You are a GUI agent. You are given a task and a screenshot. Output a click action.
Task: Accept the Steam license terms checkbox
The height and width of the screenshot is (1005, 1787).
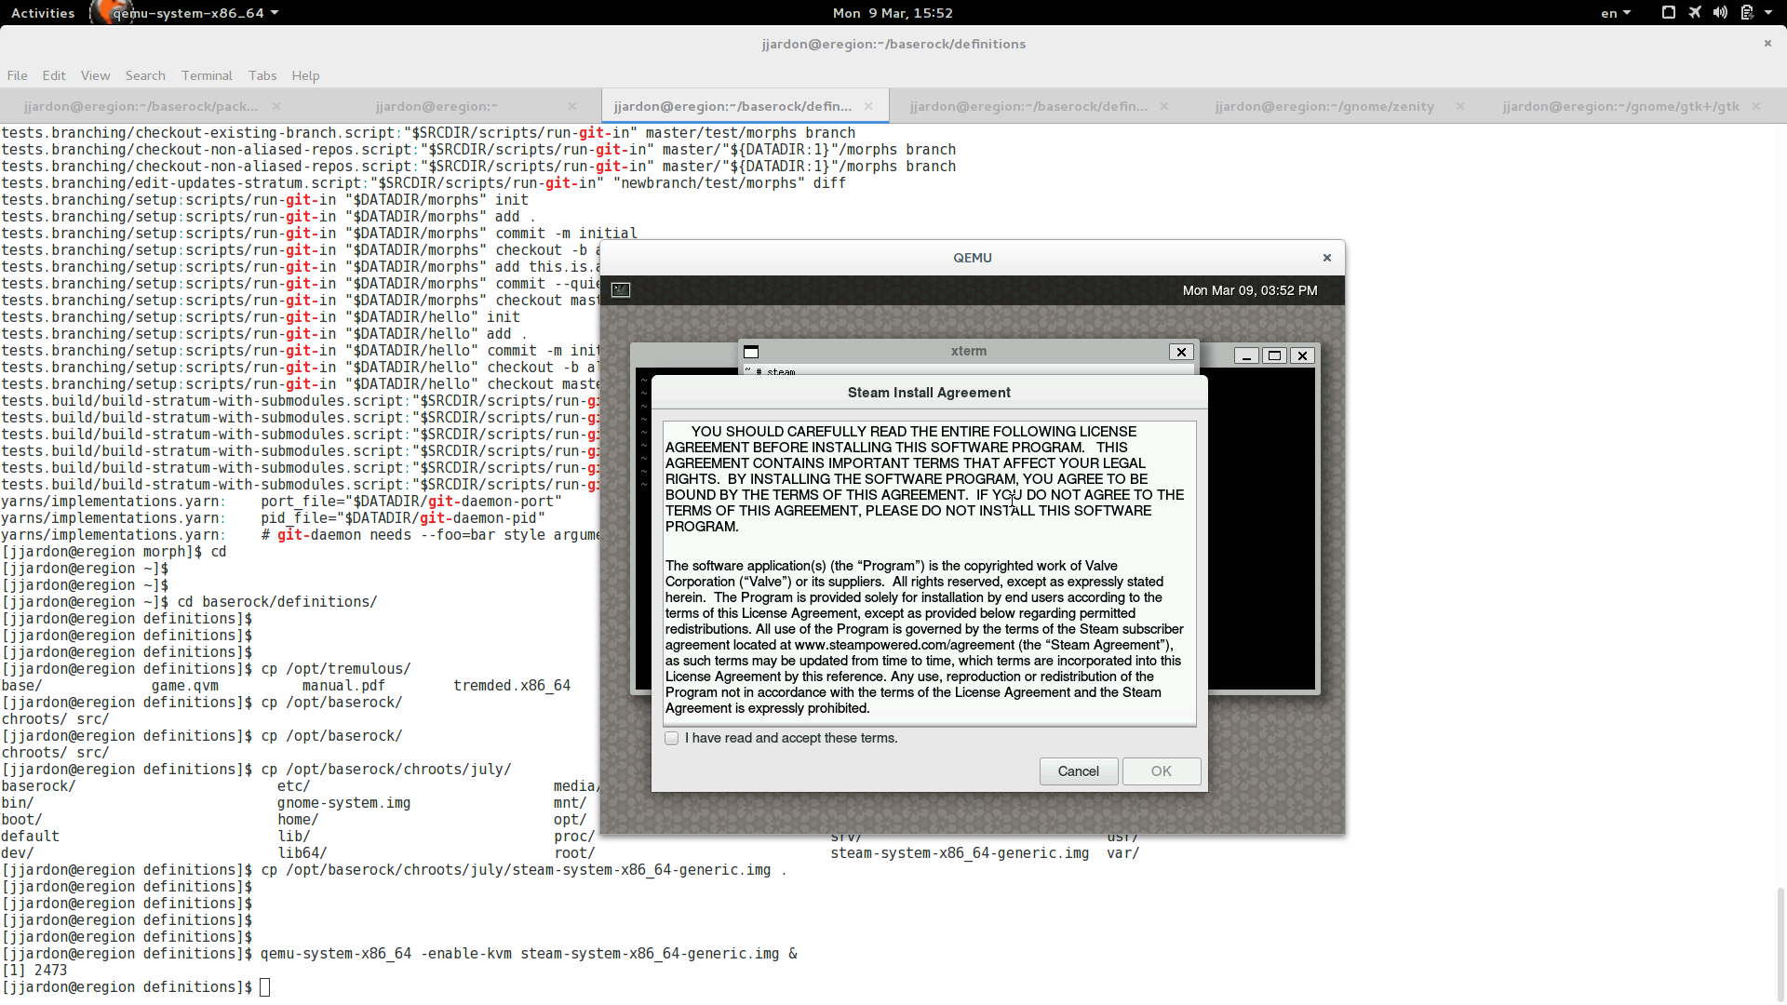tap(672, 738)
